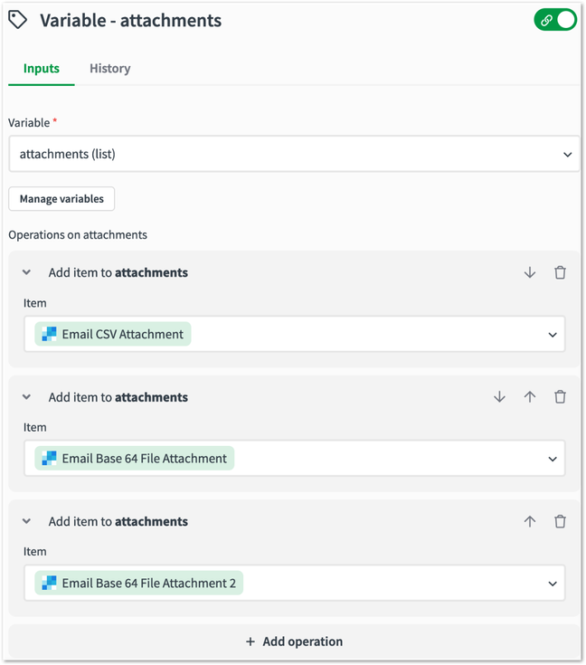586x665 pixels.
Task: Open the attachments (list) variable dropdown
Action: (293, 154)
